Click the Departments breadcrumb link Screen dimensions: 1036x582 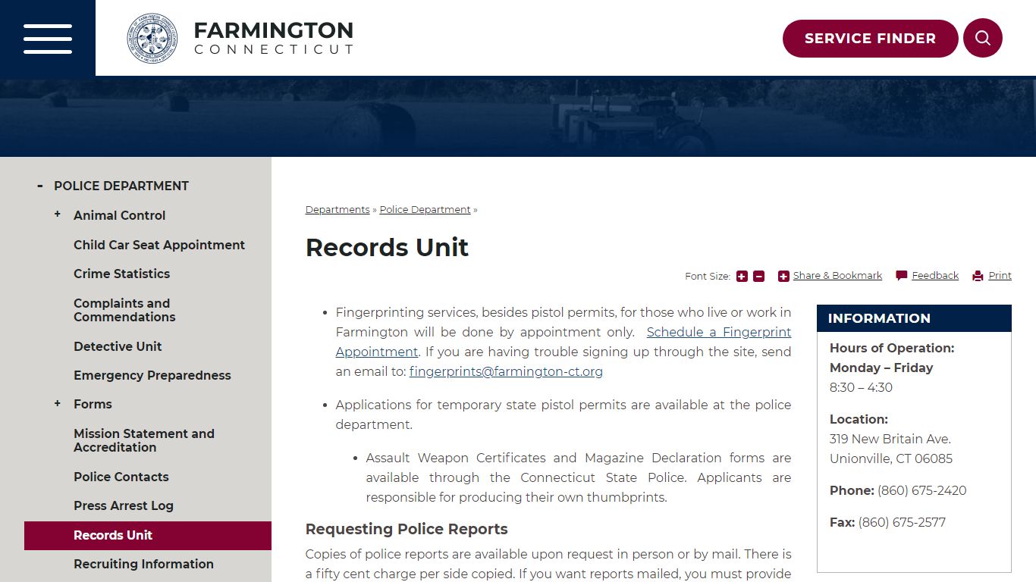tap(337, 210)
